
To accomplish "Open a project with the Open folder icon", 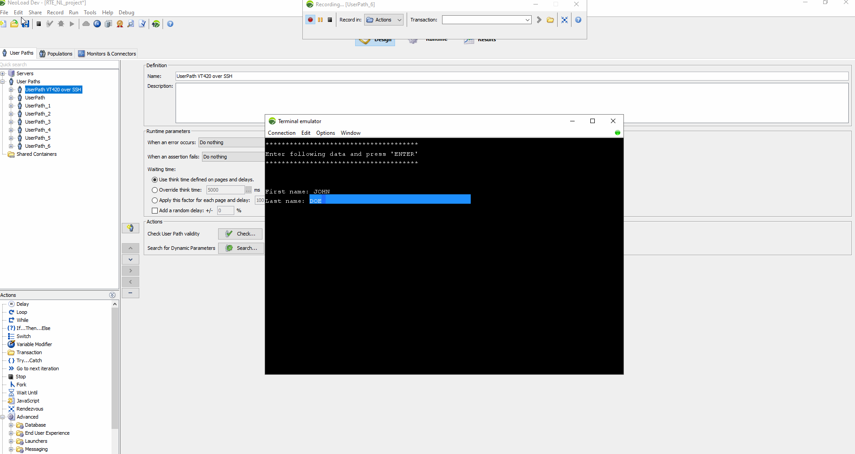I will coord(14,24).
